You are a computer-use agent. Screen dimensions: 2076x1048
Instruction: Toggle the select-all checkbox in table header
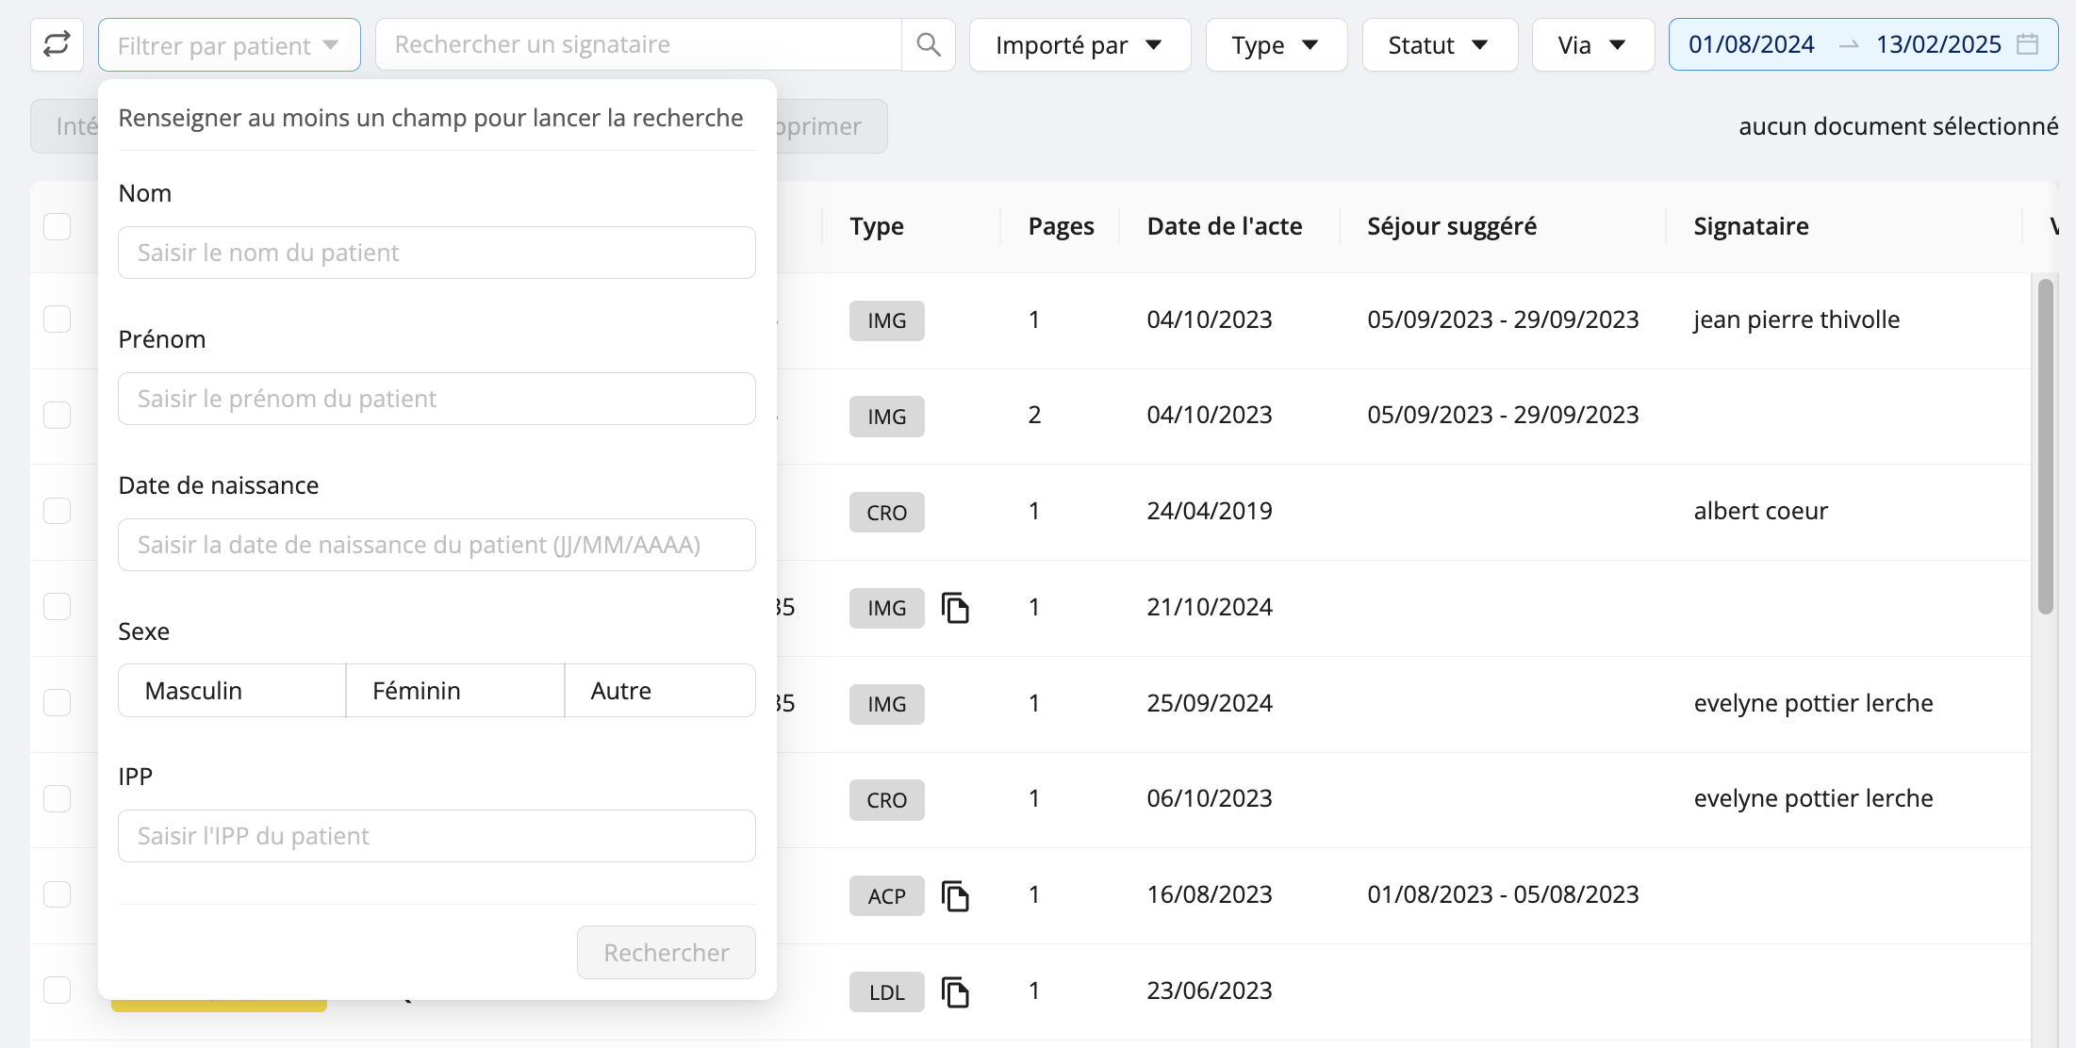pos(58,226)
